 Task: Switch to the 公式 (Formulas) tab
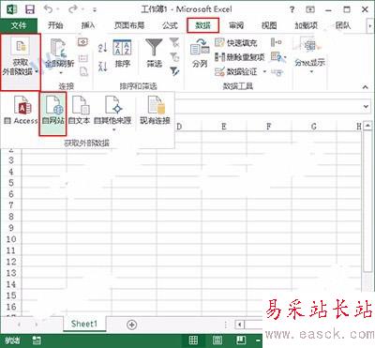point(170,25)
